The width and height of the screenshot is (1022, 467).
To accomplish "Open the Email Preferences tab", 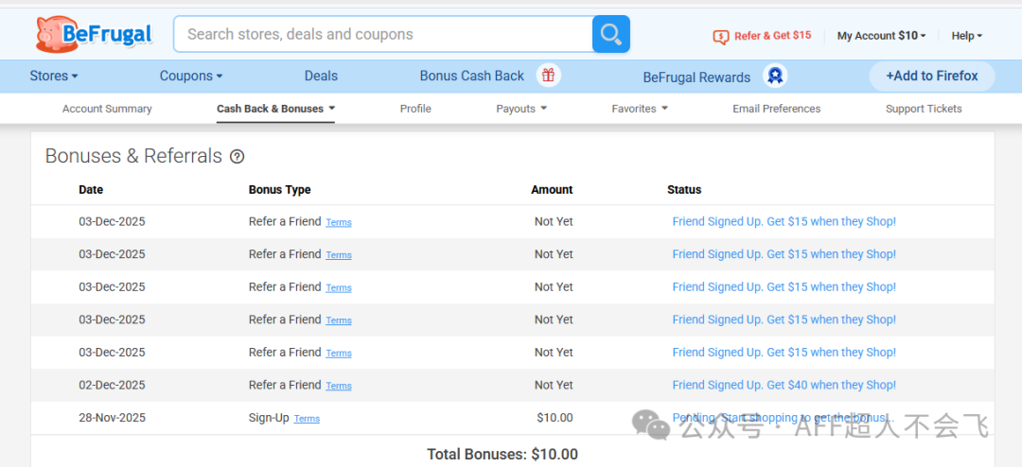I will (x=776, y=109).
